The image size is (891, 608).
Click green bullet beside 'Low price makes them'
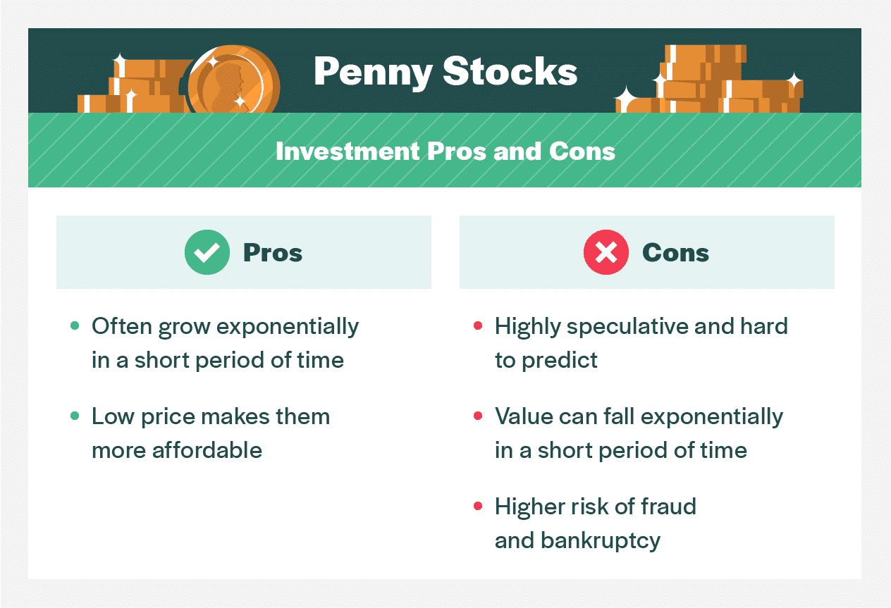[x=75, y=416]
